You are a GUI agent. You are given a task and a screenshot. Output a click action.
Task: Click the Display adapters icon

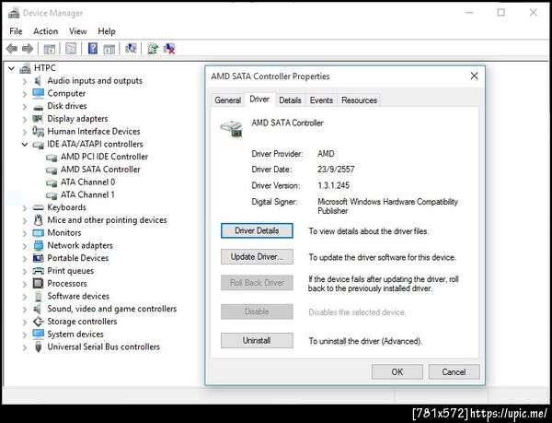(38, 119)
